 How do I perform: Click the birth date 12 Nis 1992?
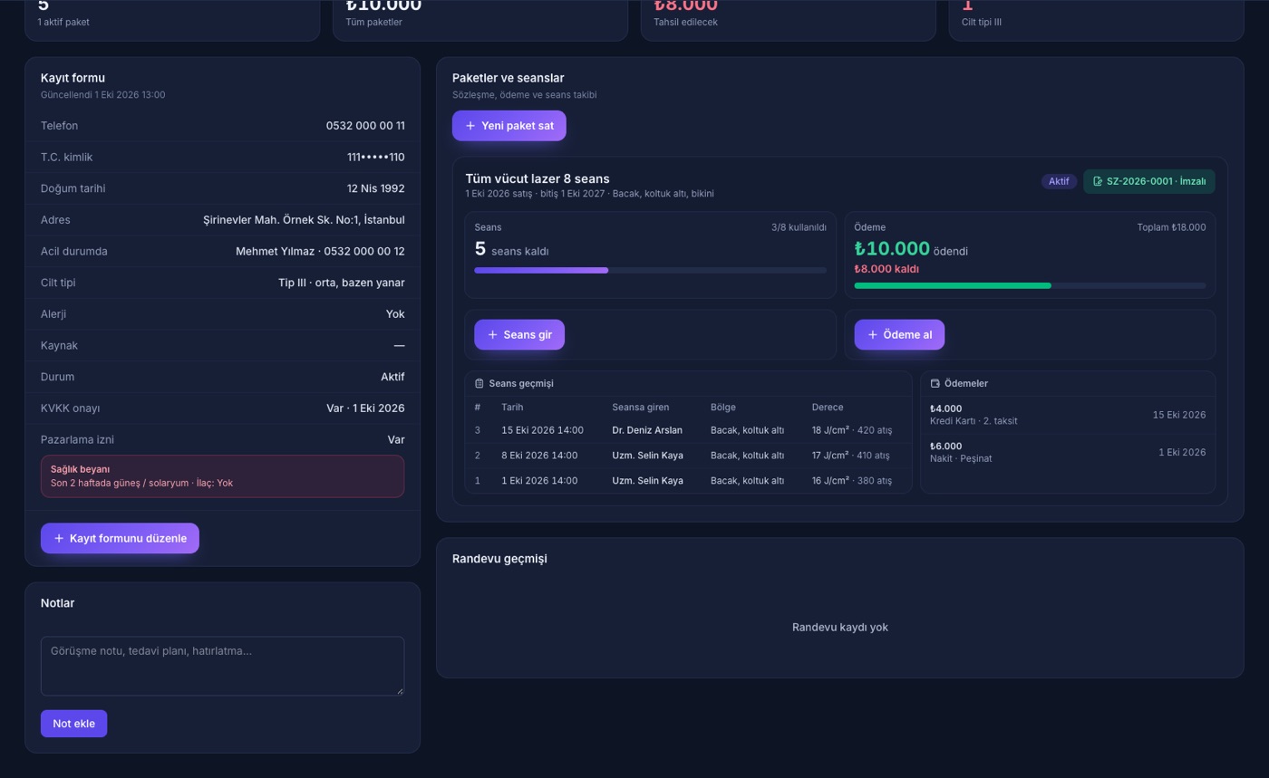pyautogui.click(x=376, y=189)
